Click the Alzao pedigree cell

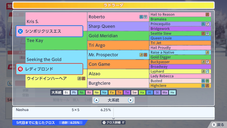pyautogui.click(x=118, y=74)
